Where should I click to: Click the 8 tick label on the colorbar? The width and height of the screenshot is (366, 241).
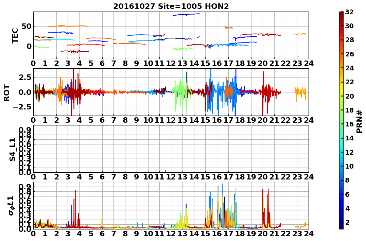(x=347, y=180)
